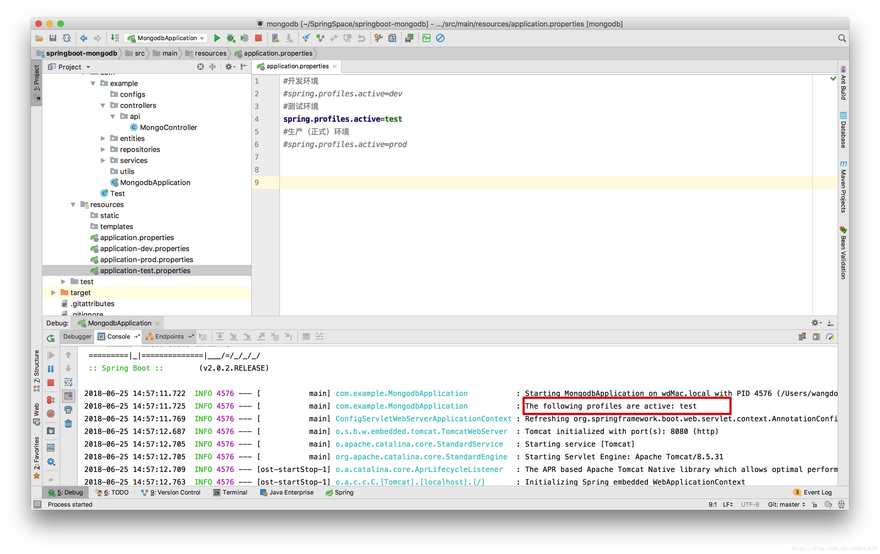
Task: Click Mute Breakpoints icon in debug sidebar
Action: click(x=50, y=413)
